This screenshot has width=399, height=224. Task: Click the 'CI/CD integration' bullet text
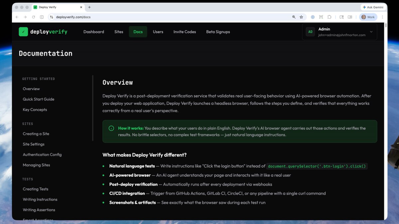click(x=127, y=193)
